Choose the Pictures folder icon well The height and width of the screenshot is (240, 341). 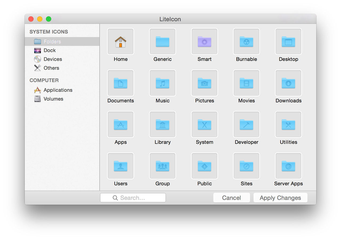[x=205, y=83]
